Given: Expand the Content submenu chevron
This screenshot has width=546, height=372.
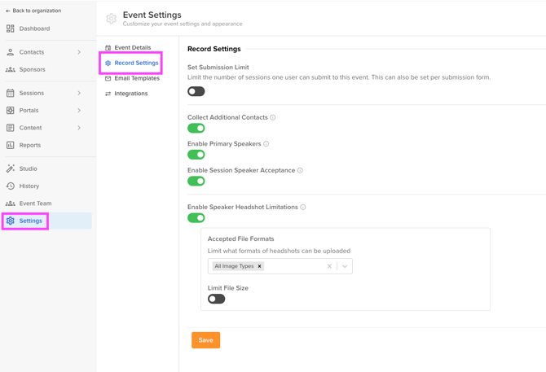Looking at the screenshot, I should click(x=79, y=128).
